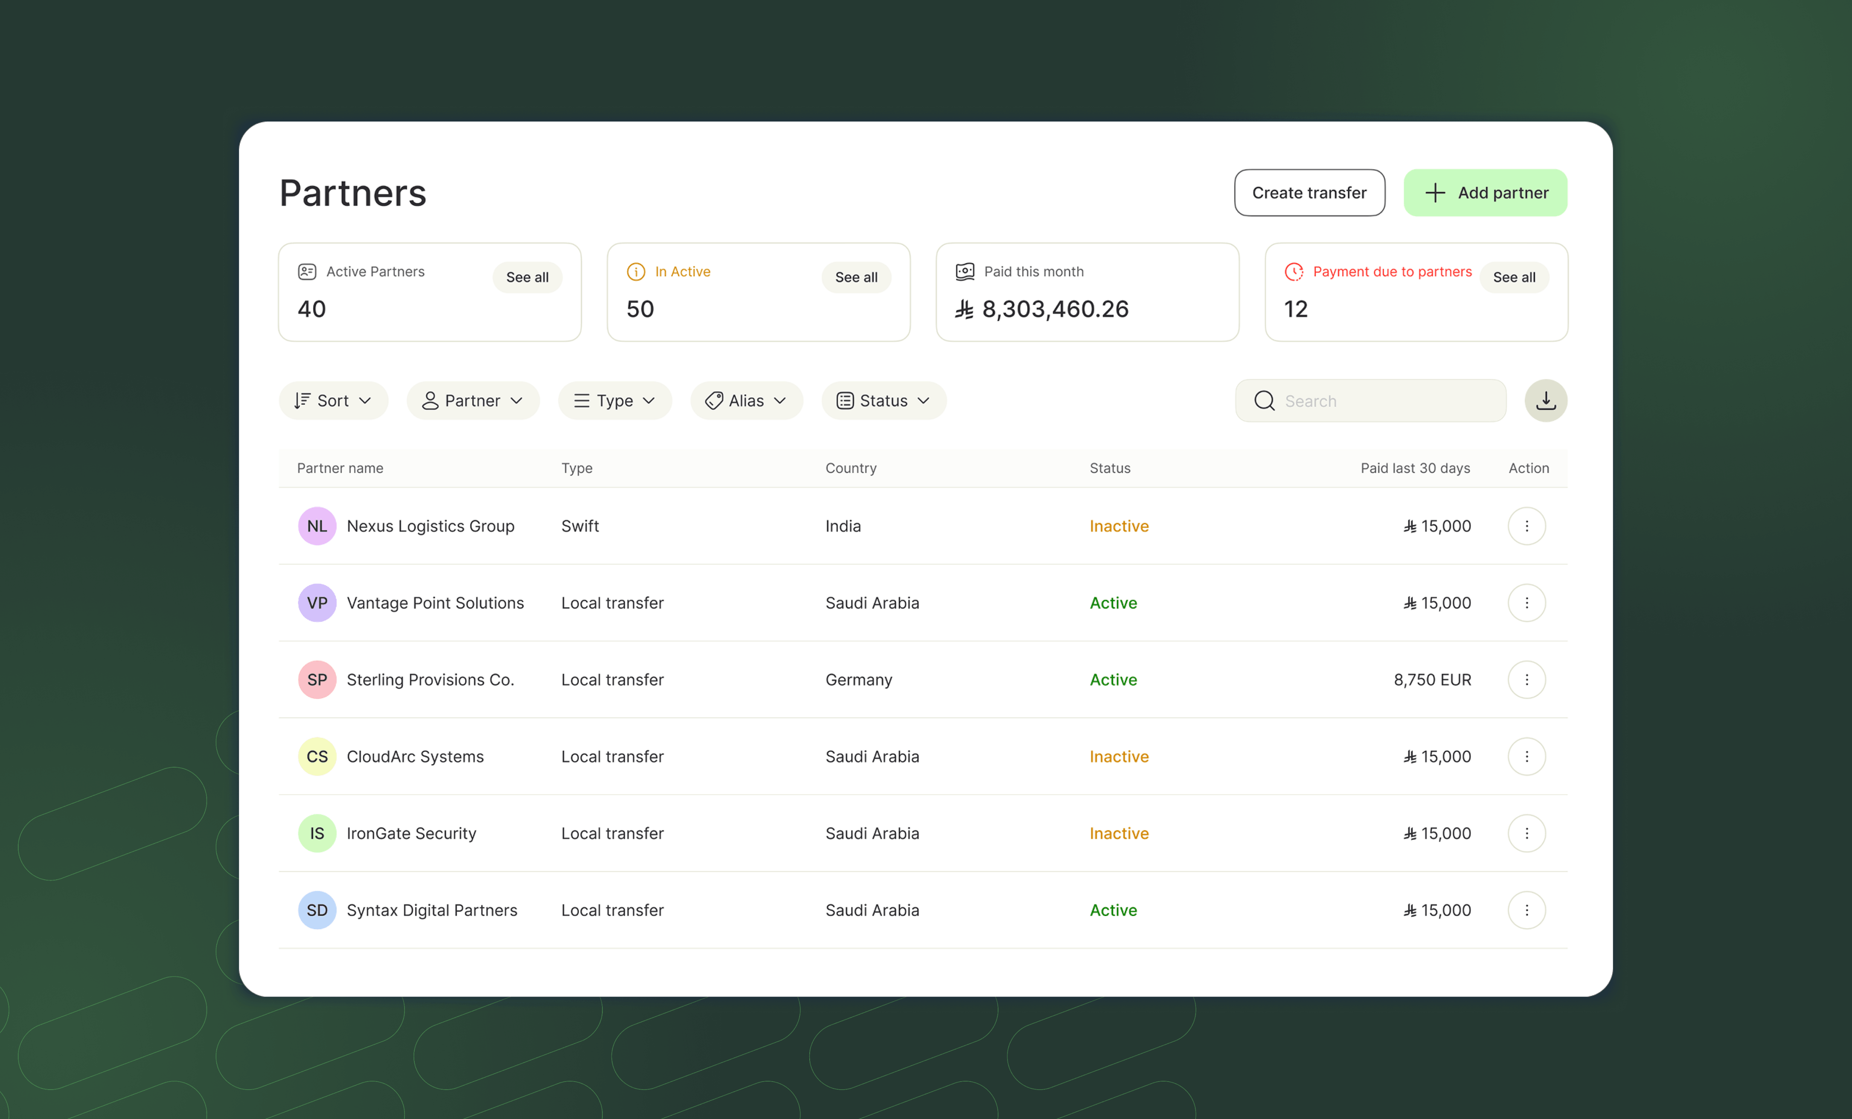This screenshot has height=1119, width=1852.
Task: Select Sterling Provisions Co. name
Action: (430, 679)
